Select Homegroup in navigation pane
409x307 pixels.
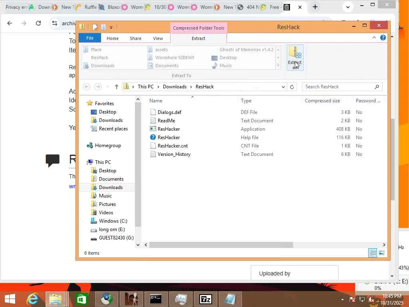(108, 146)
